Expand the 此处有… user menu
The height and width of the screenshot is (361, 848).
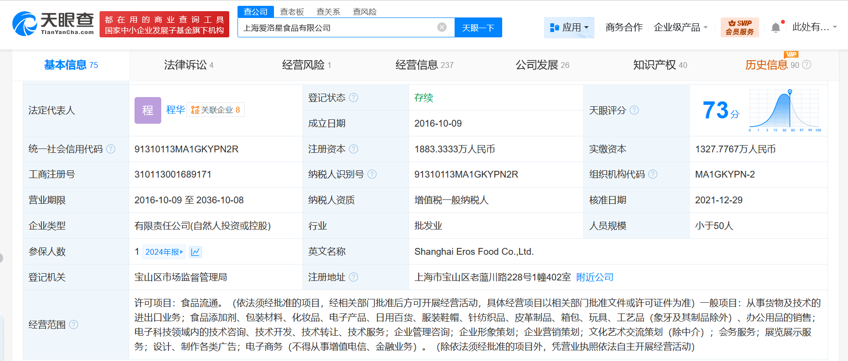coord(814,27)
